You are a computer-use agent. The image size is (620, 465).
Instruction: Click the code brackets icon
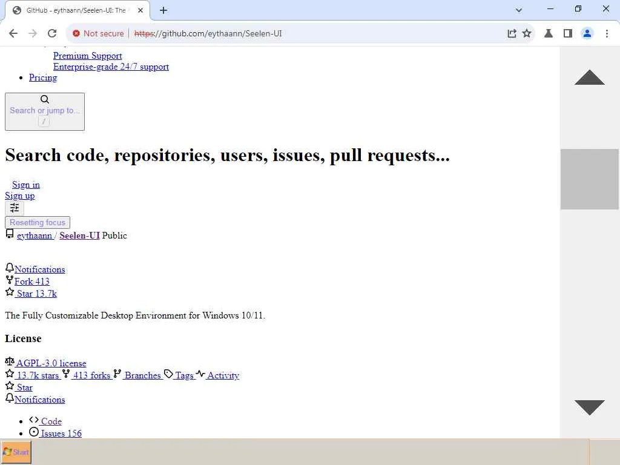point(34,420)
